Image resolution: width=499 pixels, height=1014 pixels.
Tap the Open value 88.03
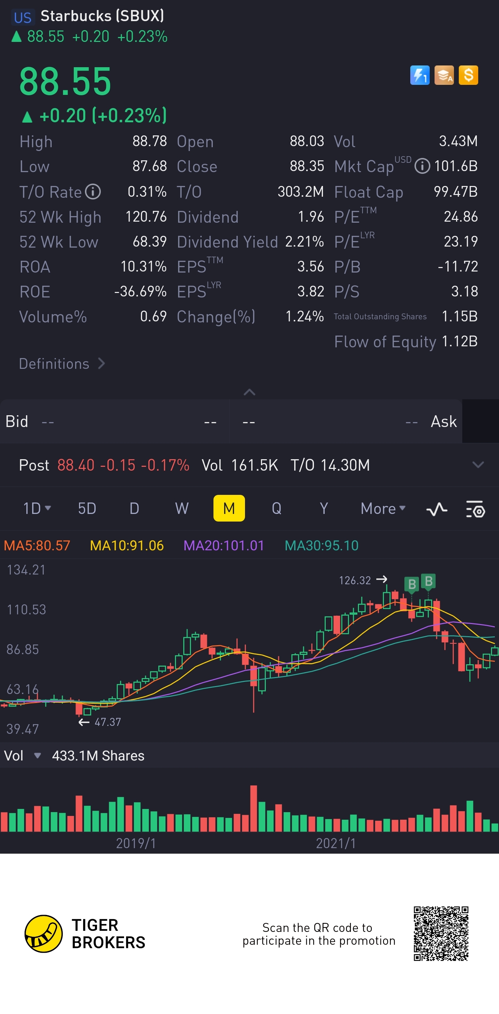click(x=307, y=141)
